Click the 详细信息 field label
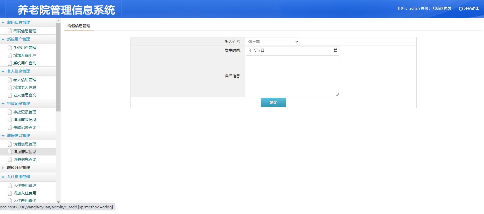The width and height of the screenshot is (484, 214). pyautogui.click(x=233, y=76)
